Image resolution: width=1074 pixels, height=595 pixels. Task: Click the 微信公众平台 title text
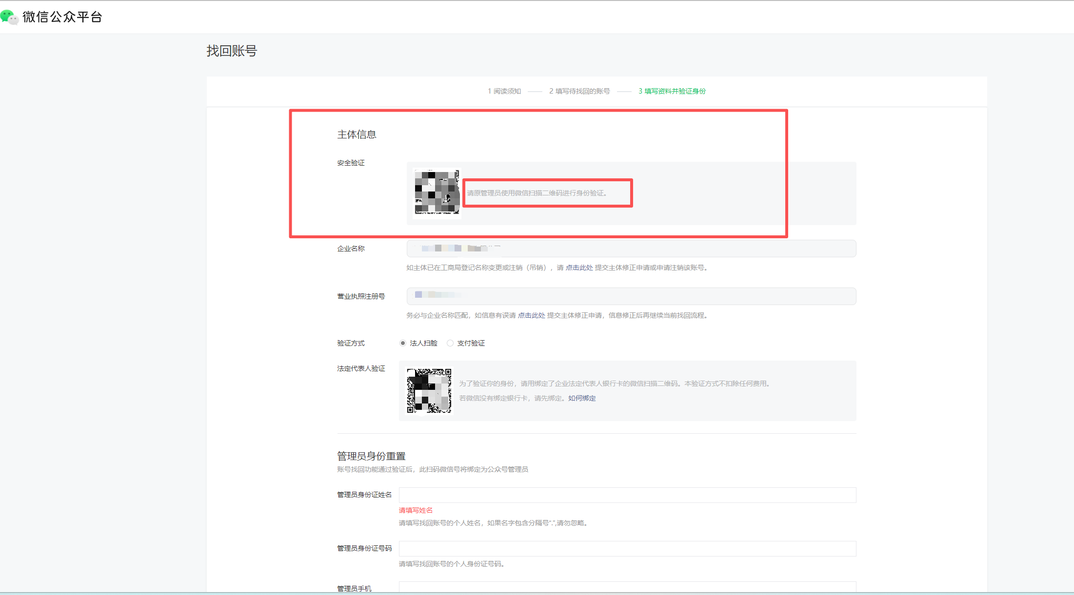coord(62,17)
